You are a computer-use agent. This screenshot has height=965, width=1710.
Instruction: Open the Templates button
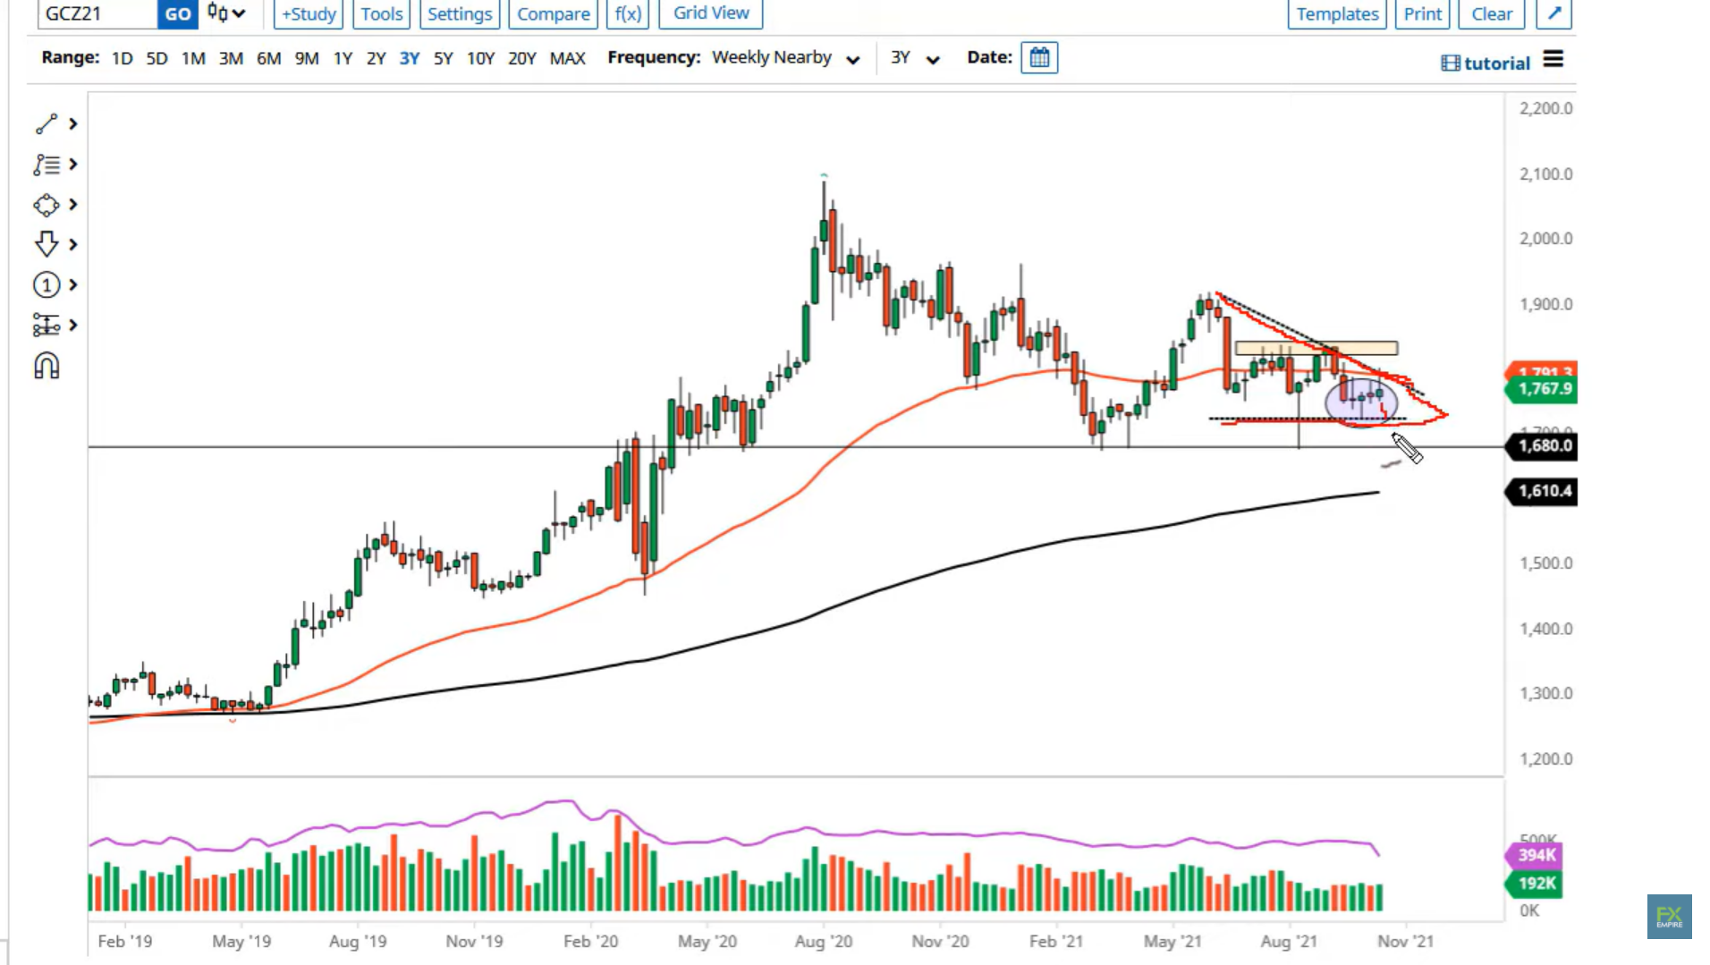click(x=1337, y=13)
